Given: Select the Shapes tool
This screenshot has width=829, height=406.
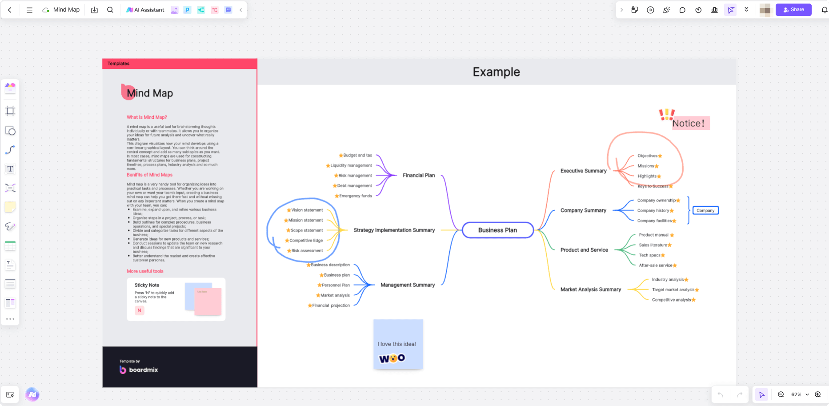Looking at the screenshot, I should tap(10, 131).
